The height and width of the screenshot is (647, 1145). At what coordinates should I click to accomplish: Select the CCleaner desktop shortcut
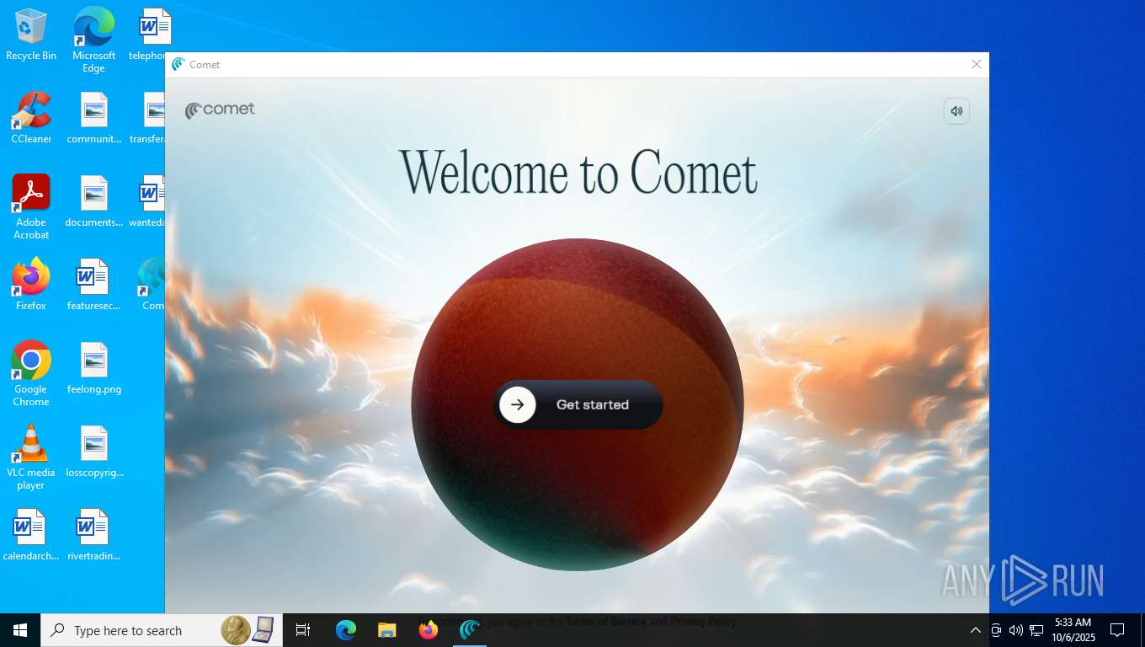(31, 118)
